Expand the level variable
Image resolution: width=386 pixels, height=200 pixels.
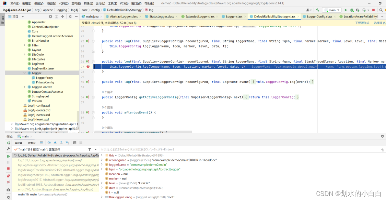tap(102, 183)
